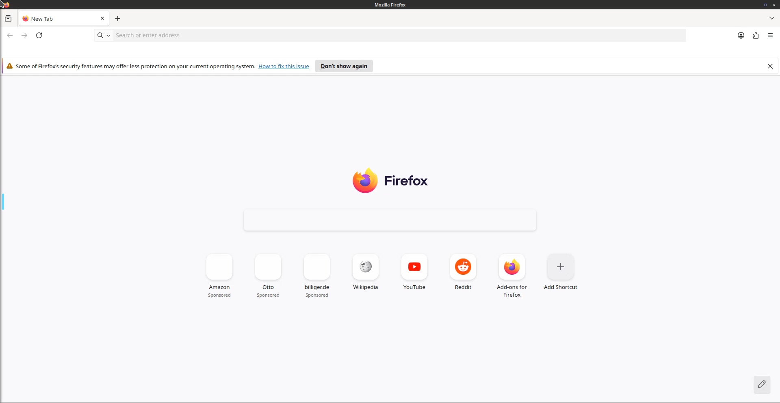Click the Sponsored label under Otto
This screenshot has height=403, width=780.
pyautogui.click(x=268, y=295)
